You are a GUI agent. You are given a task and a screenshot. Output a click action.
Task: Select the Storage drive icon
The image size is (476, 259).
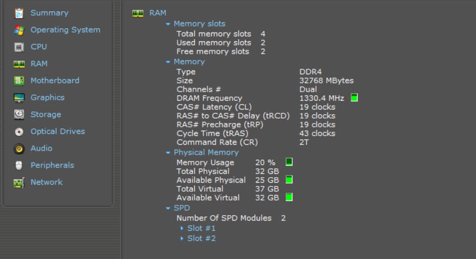click(x=20, y=114)
